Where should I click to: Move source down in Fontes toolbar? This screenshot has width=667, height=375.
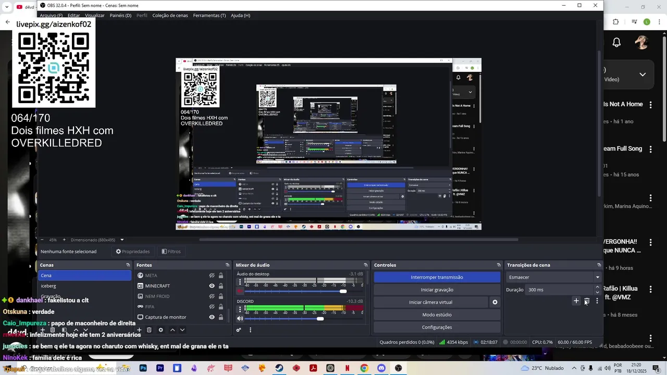182,330
